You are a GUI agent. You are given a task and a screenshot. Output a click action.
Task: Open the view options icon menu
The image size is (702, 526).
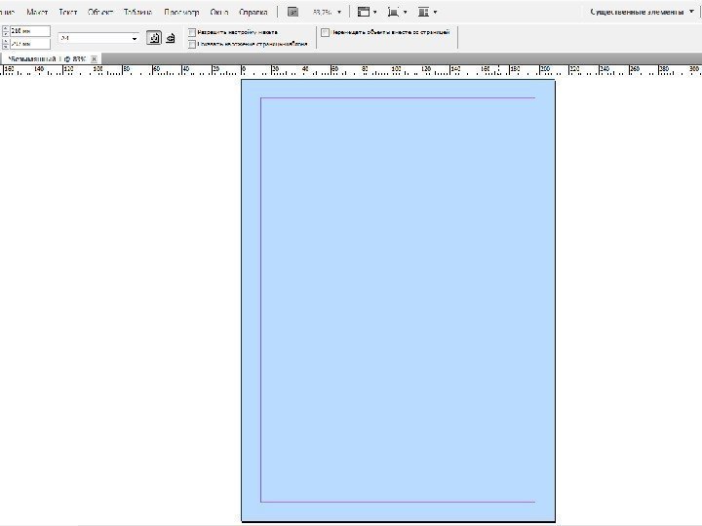368,12
